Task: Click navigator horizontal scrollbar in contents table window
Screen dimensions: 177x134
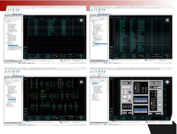Action: tap(10, 60)
